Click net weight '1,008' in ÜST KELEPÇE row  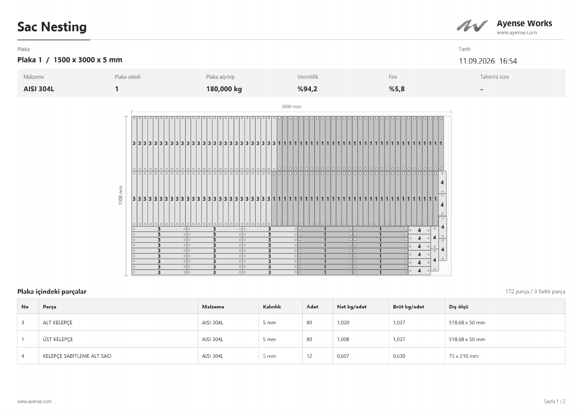[343, 339]
